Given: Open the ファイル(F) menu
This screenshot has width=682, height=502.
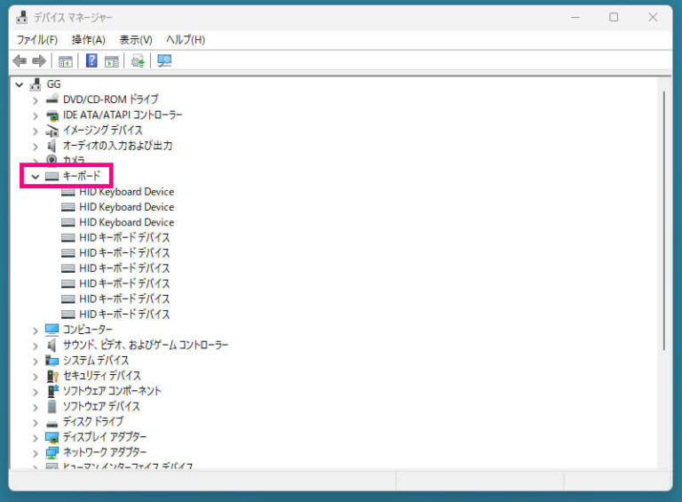Looking at the screenshot, I should point(37,40).
